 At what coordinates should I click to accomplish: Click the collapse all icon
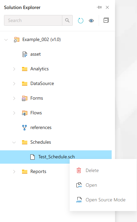tap(106, 20)
